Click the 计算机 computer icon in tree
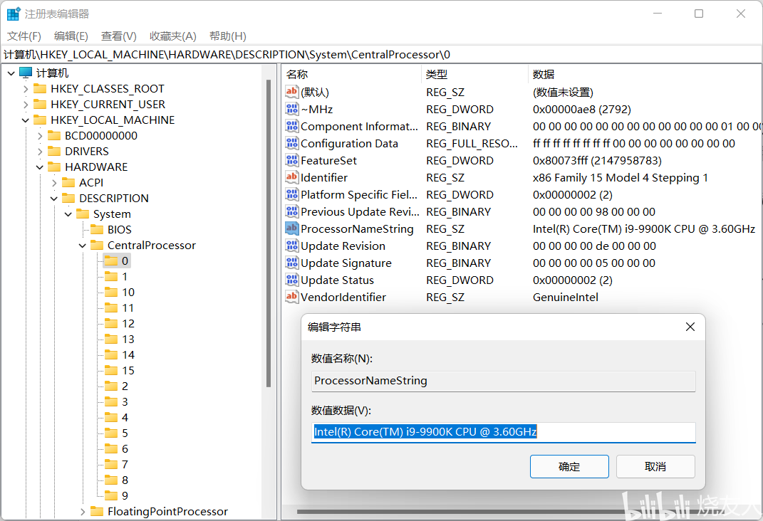The width and height of the screenshot is (763, 521). coord(26,73)
